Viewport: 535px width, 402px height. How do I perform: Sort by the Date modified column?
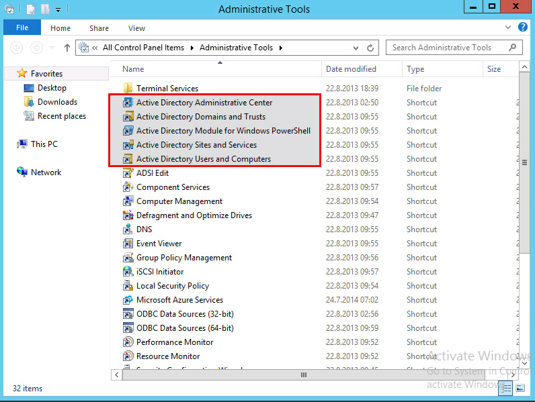click(351, 69)
